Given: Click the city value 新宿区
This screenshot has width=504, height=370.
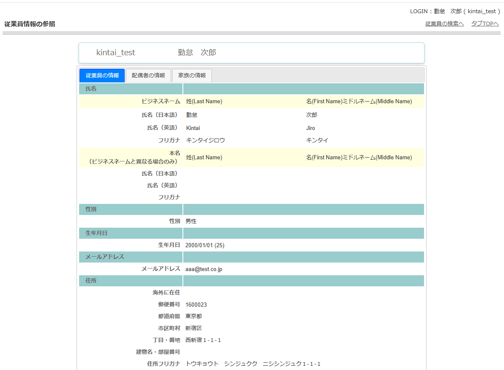Looking at the screenshot, I should point(194,328).
